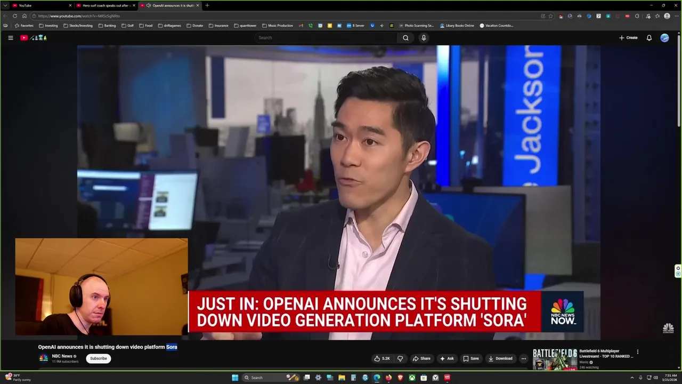This screenshot has width=682, height=384.
Task: Open more actions menu under video
Action: pyautogui.click(x=523, y=358)
